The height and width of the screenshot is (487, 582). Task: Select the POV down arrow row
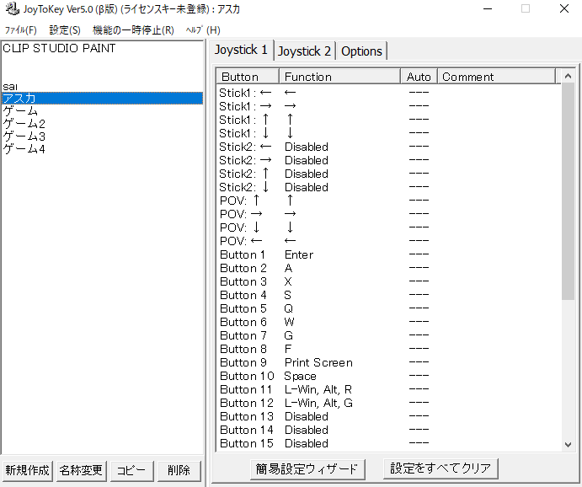pos(388,227)
